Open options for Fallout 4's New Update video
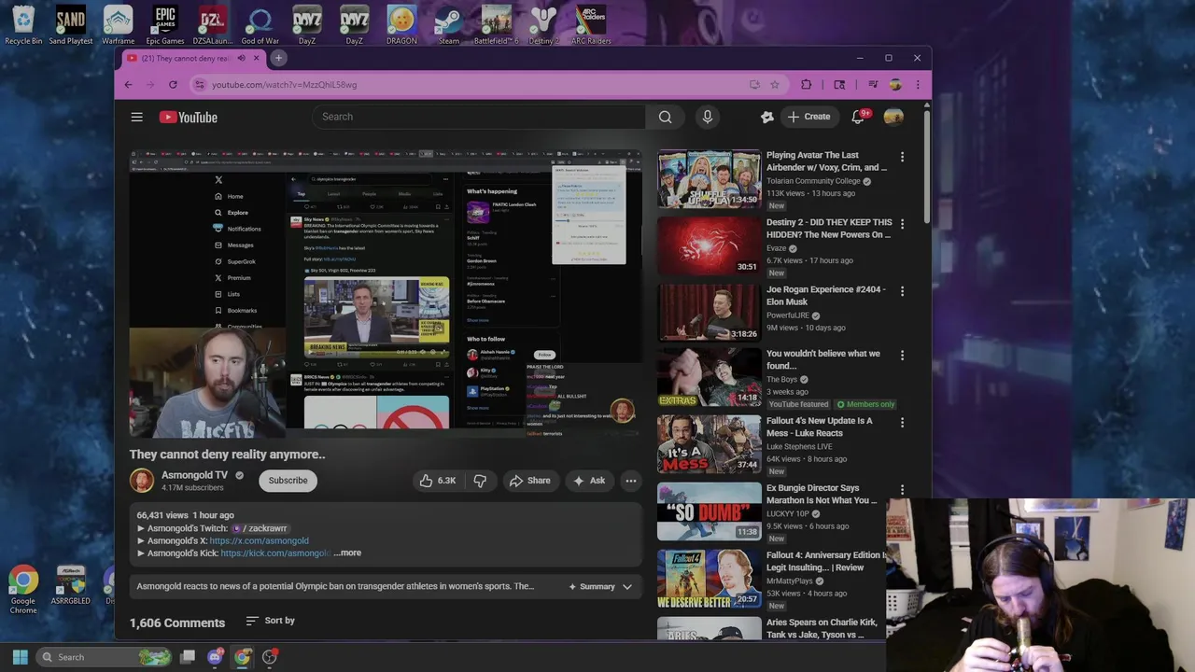The height and width of the screenshot is (672, 1195). click(902, 423)
